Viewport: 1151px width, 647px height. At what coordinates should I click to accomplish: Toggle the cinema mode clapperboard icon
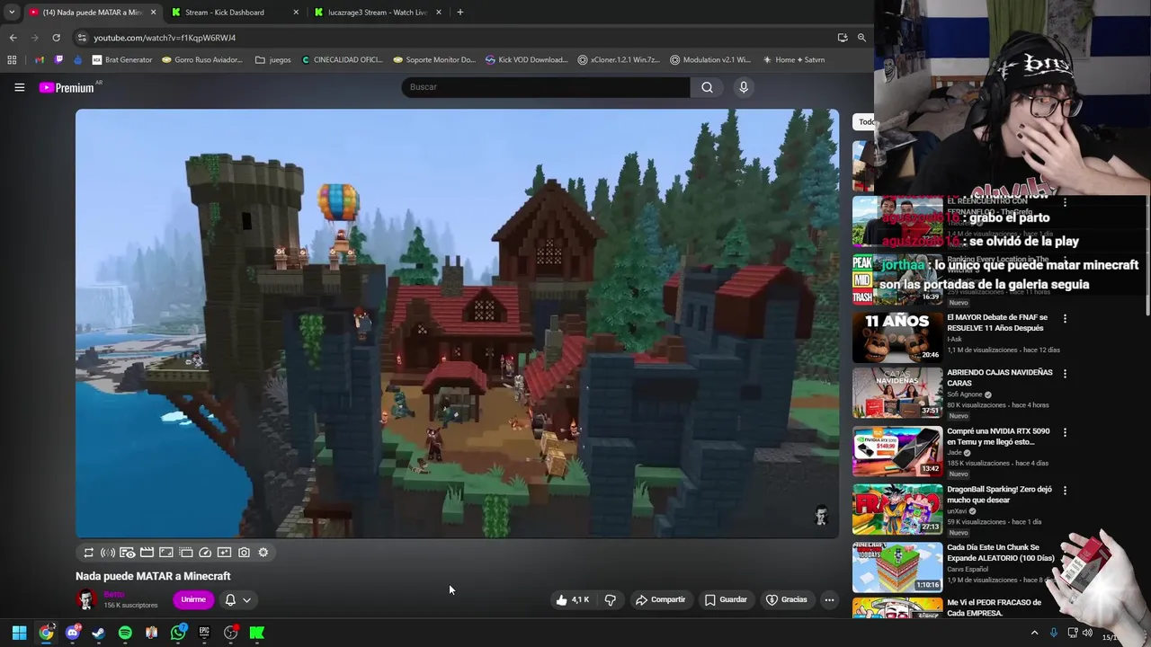(147, 553)
